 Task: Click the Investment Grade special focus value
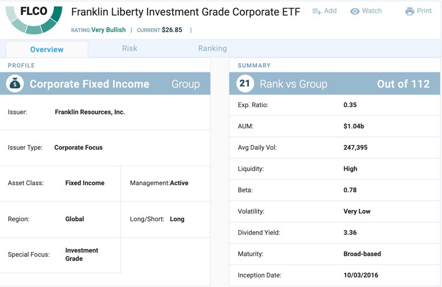click(x=82, y=254)
